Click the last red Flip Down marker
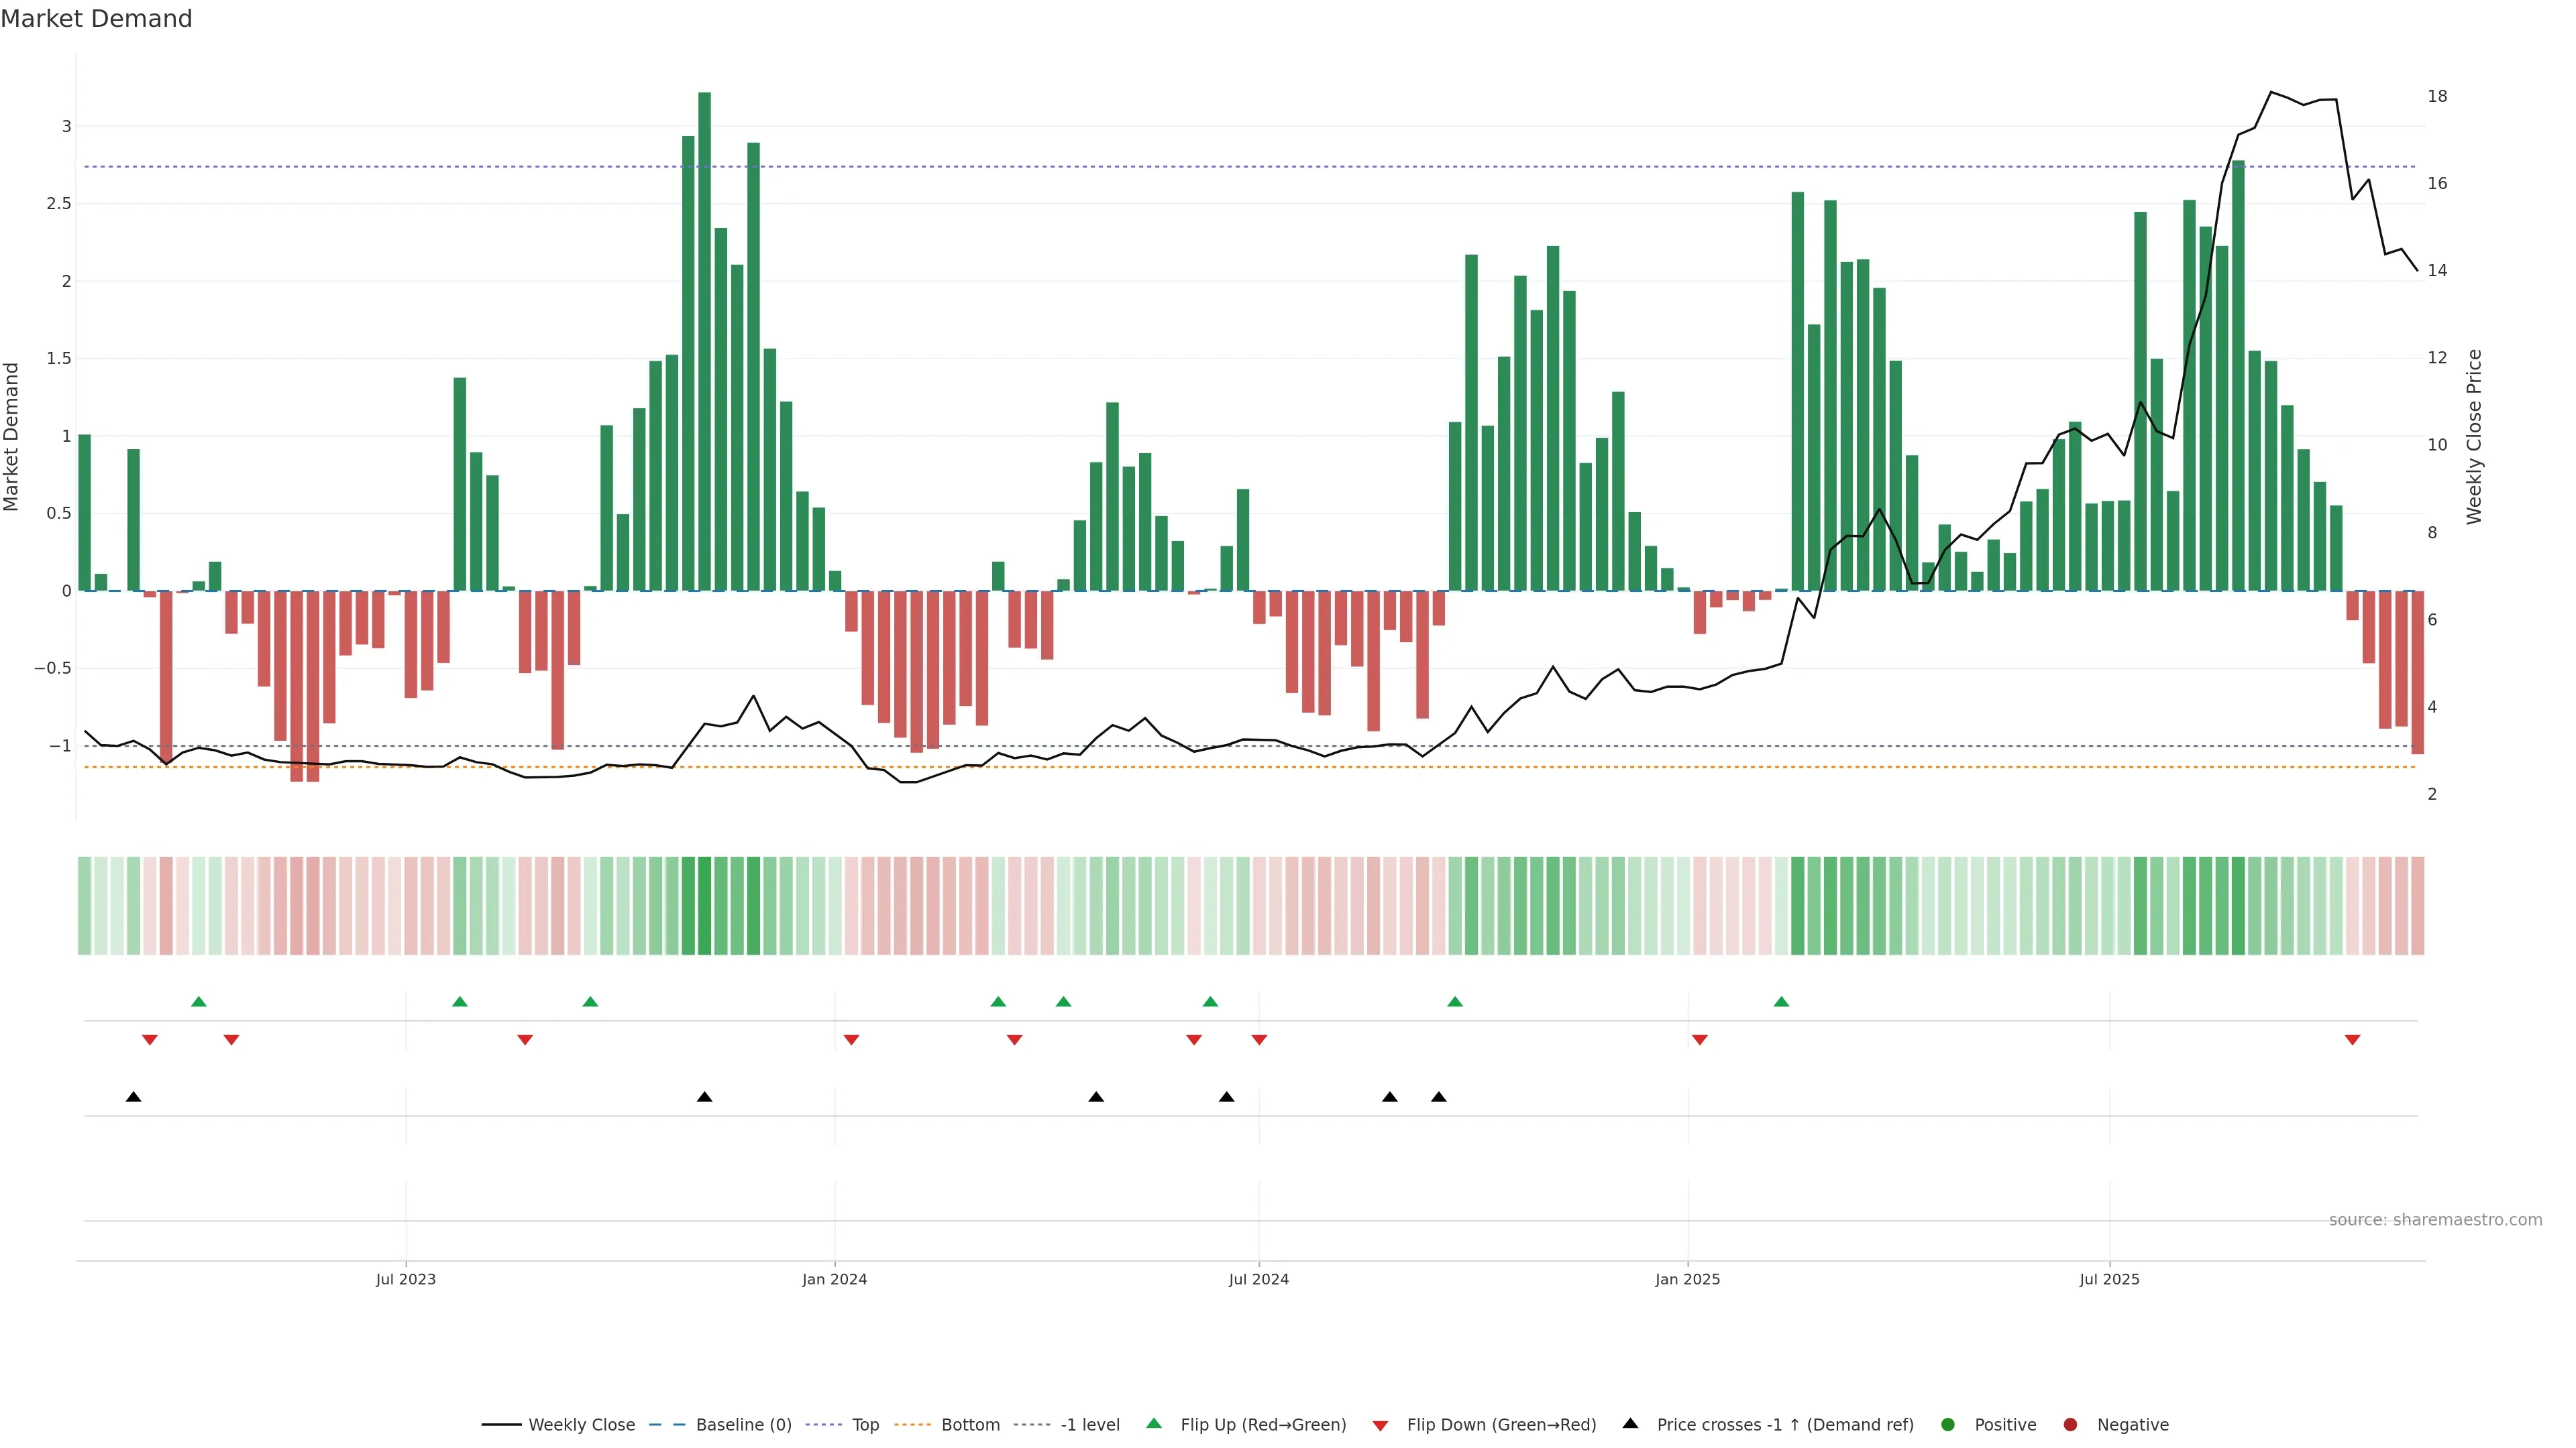The height and width of the screenshot is (1448, 2576). [2352, 1039]
